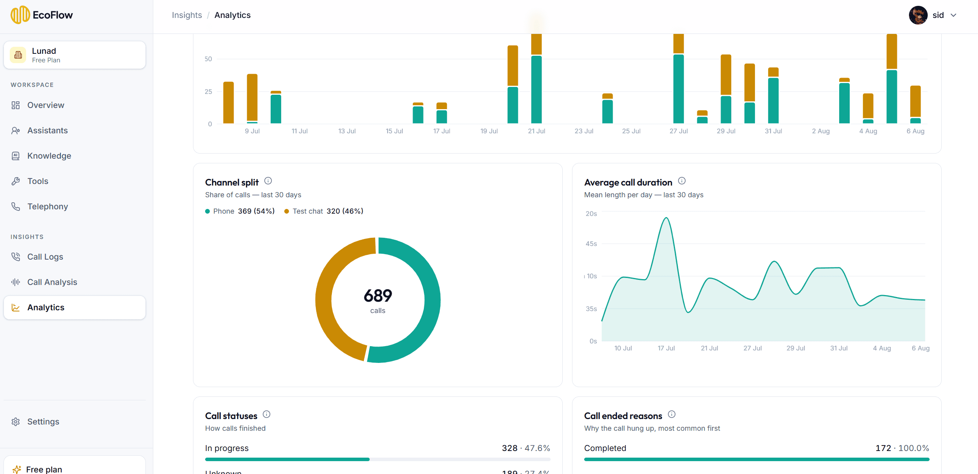Click the In progress status bar
This screenshot has height=474, width=978.
[x=377, y=460]
